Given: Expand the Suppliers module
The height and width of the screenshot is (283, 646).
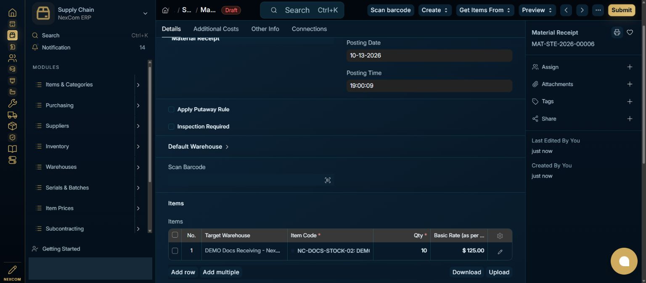Looking at the screenshot, I should tap(138, 126).
